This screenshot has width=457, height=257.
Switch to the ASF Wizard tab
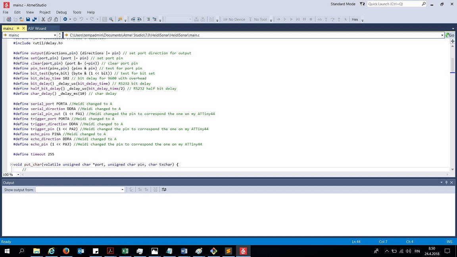[37, 28]
